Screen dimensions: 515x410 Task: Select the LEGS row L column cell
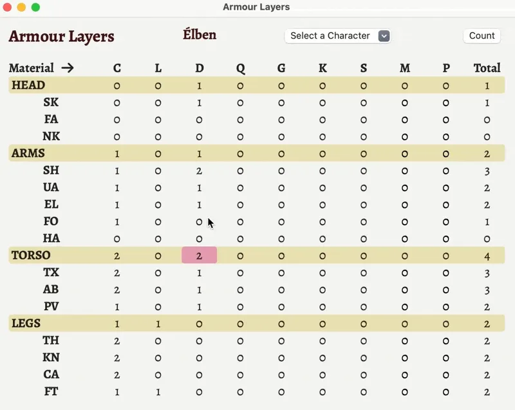coord(158,323)
